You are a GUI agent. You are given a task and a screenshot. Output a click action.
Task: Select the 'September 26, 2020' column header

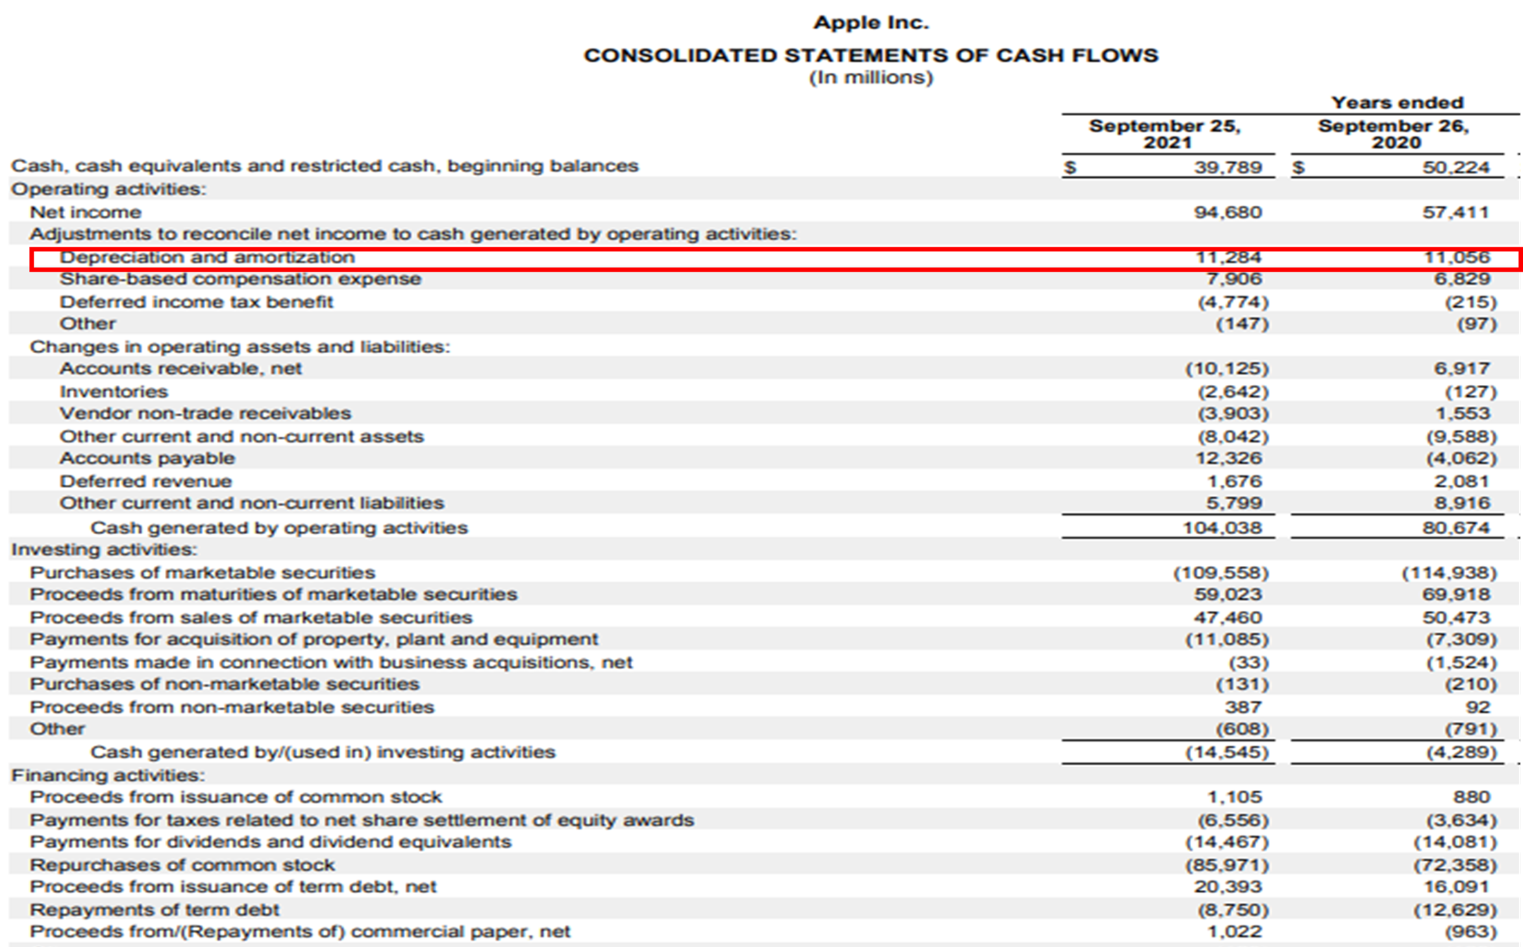pyautogui.click(x=1394, y=134)
